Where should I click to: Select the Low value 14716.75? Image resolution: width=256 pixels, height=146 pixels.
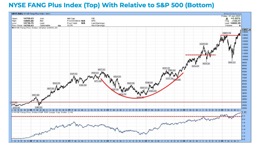click(28, 23)
